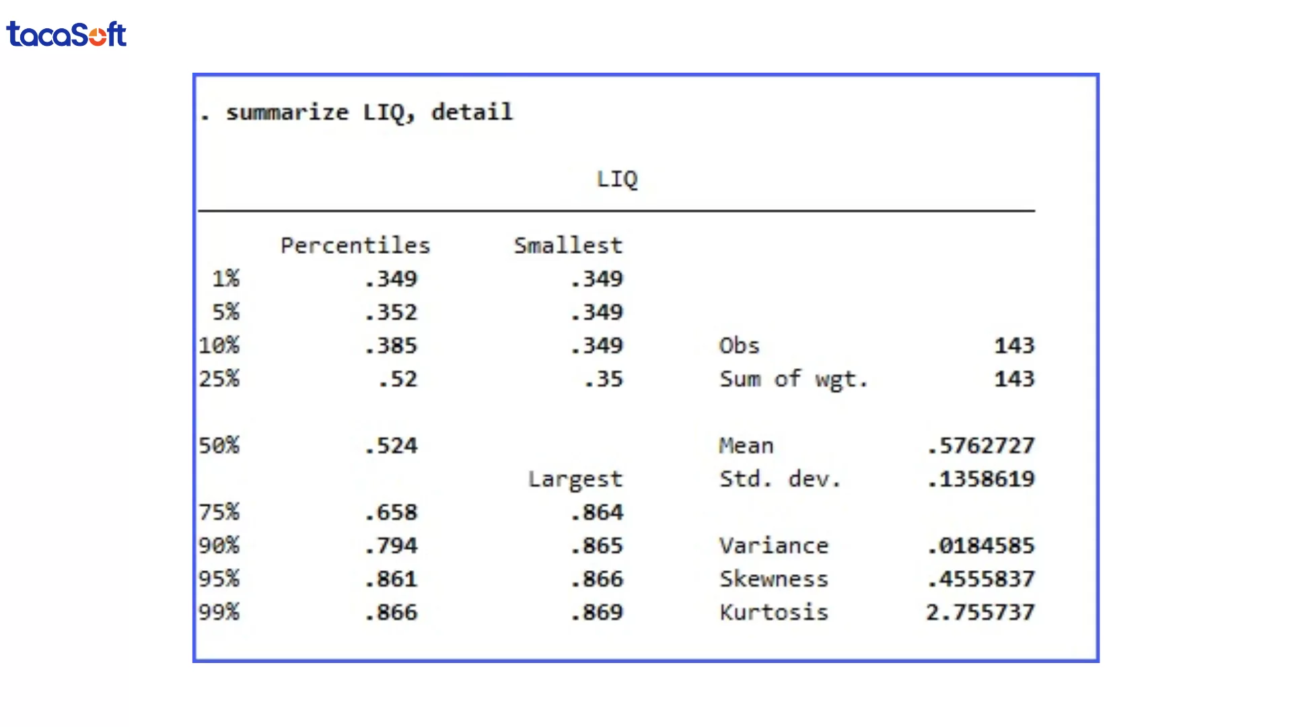
Task: Click the Largest column header
Action: 575,479
